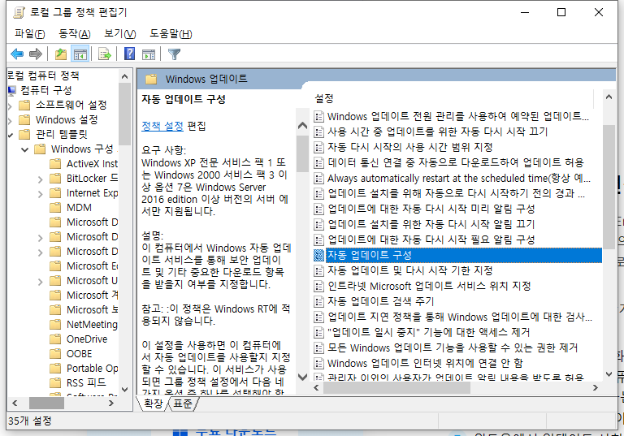The height and width of the screenshot is (436, 624).
Task: Open the 동작(A) menu
Action: (75, 33)
